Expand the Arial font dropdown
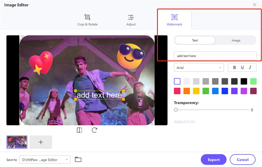The width and height of the screenshot is (262, 167). (199, 68)
